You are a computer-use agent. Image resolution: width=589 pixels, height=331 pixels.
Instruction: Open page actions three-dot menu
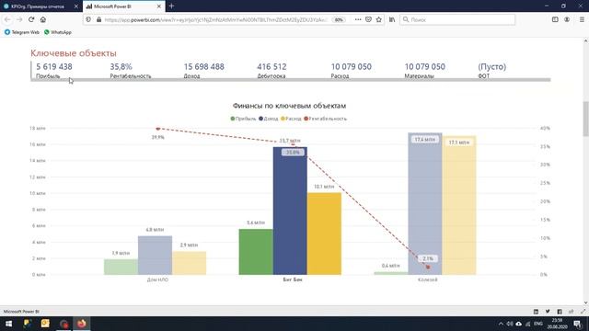tap(358, 19)
